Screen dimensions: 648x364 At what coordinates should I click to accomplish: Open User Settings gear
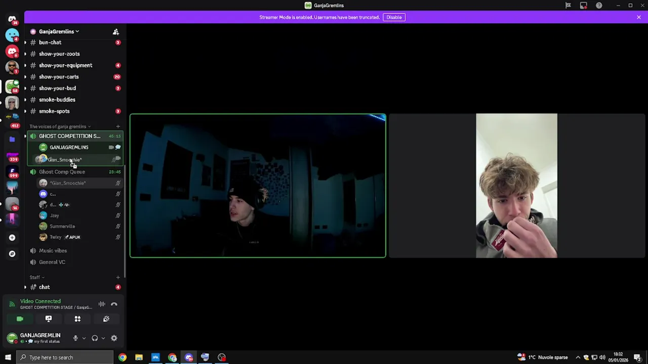click(x=114, y=338)
